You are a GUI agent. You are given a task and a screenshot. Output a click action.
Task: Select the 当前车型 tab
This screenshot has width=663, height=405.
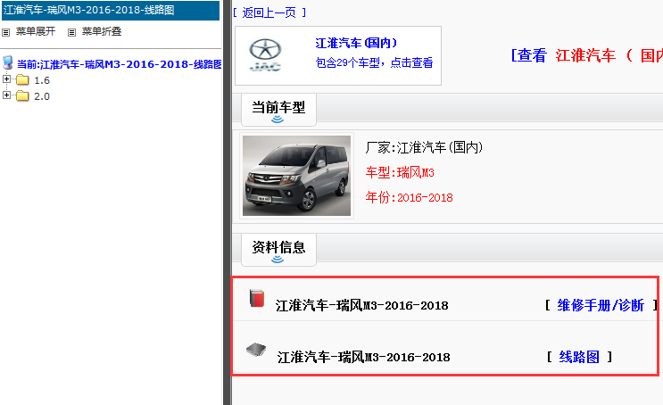click(x=278, y=110)
